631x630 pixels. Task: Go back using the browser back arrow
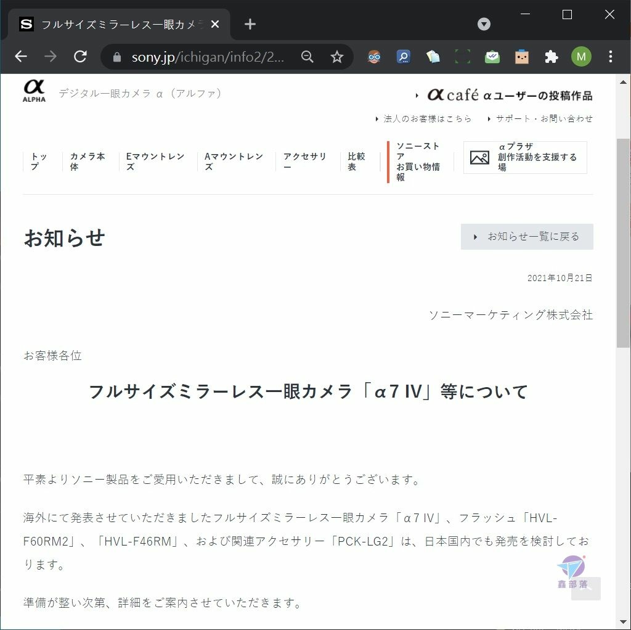(21, 57)
